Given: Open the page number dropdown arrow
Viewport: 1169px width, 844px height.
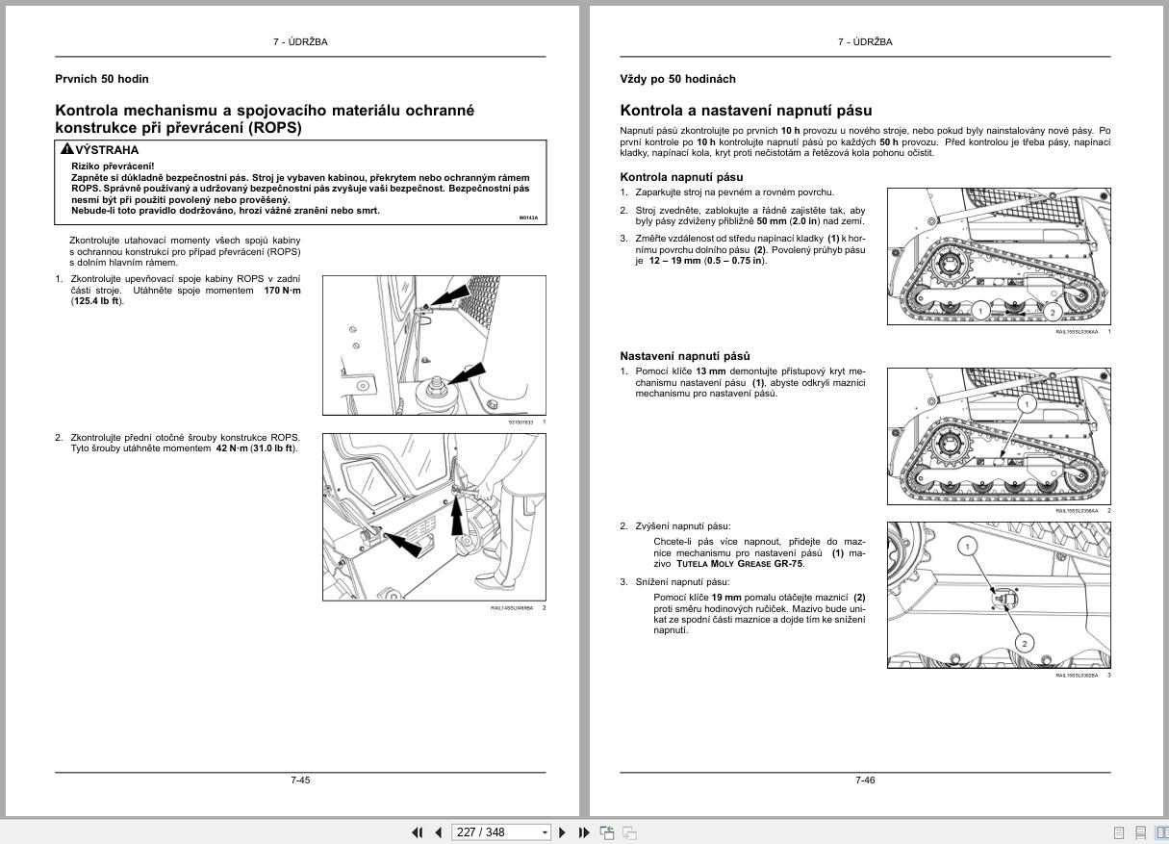Looking at the screenshot, I should (546, 832).
